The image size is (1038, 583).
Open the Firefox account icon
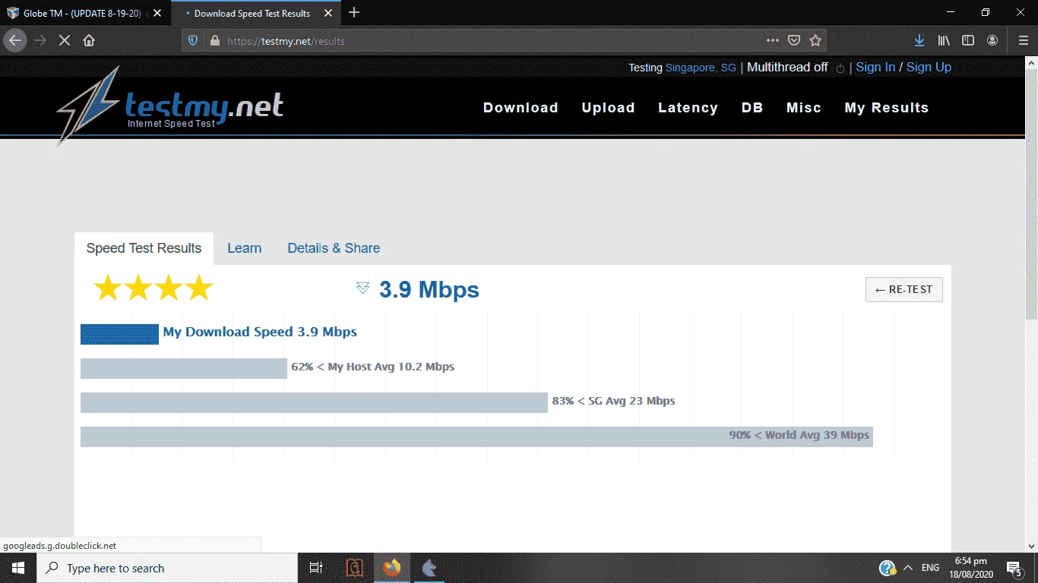(992, 40)
